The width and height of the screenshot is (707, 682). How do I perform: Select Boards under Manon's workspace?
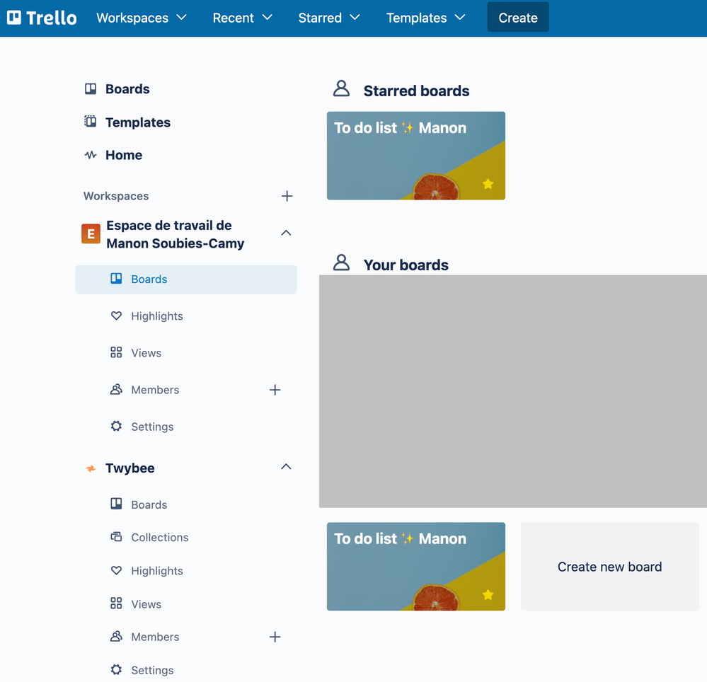coord(185,279)
